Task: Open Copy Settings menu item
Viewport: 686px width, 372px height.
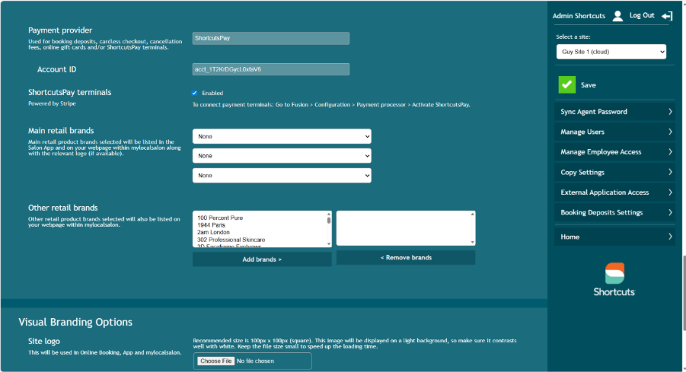Action: [614, 172]
